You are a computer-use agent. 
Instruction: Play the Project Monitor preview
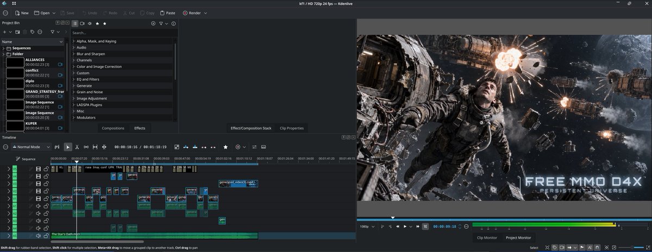(405, 226)
